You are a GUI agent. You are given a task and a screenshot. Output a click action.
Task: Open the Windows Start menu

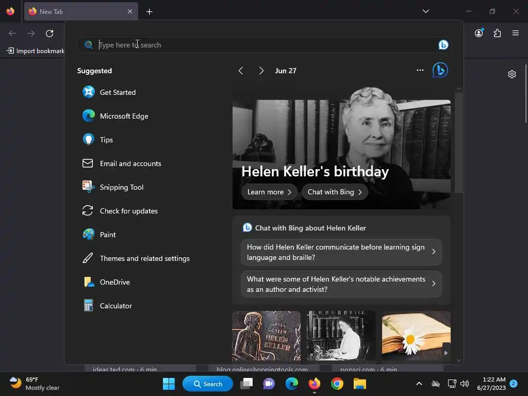coord(169,384)
